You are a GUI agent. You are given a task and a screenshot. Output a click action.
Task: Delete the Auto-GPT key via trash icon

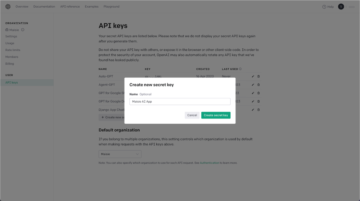click(x=259, y=76)
